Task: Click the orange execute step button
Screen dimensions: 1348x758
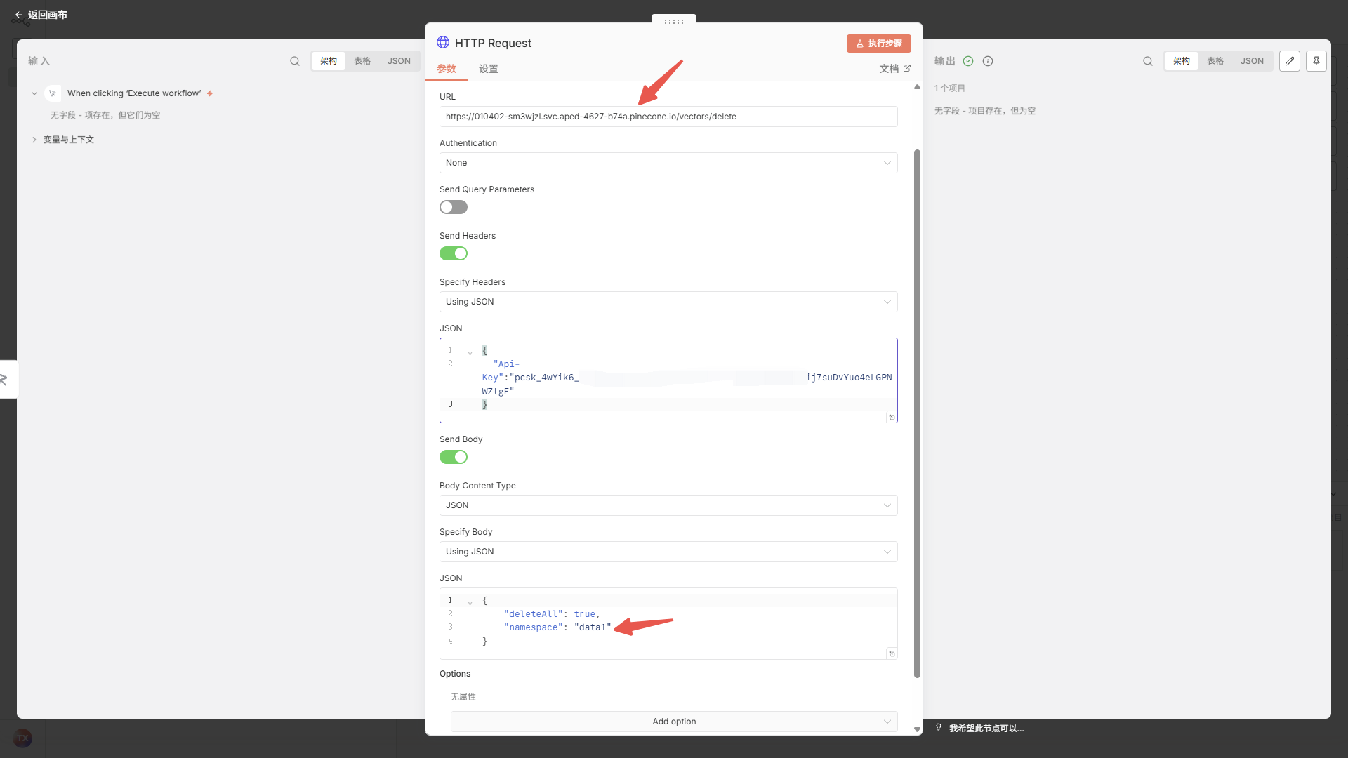Action: pos(878,44)
